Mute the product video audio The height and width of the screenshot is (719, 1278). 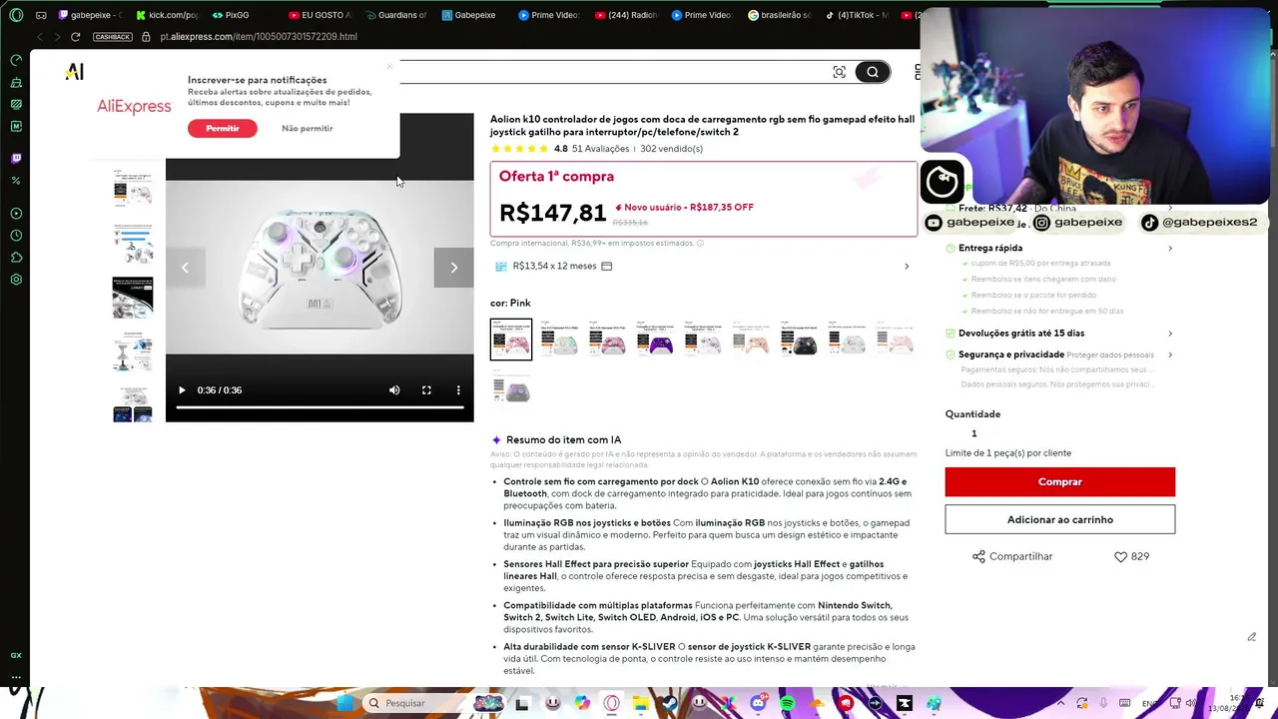pos(394,390)
